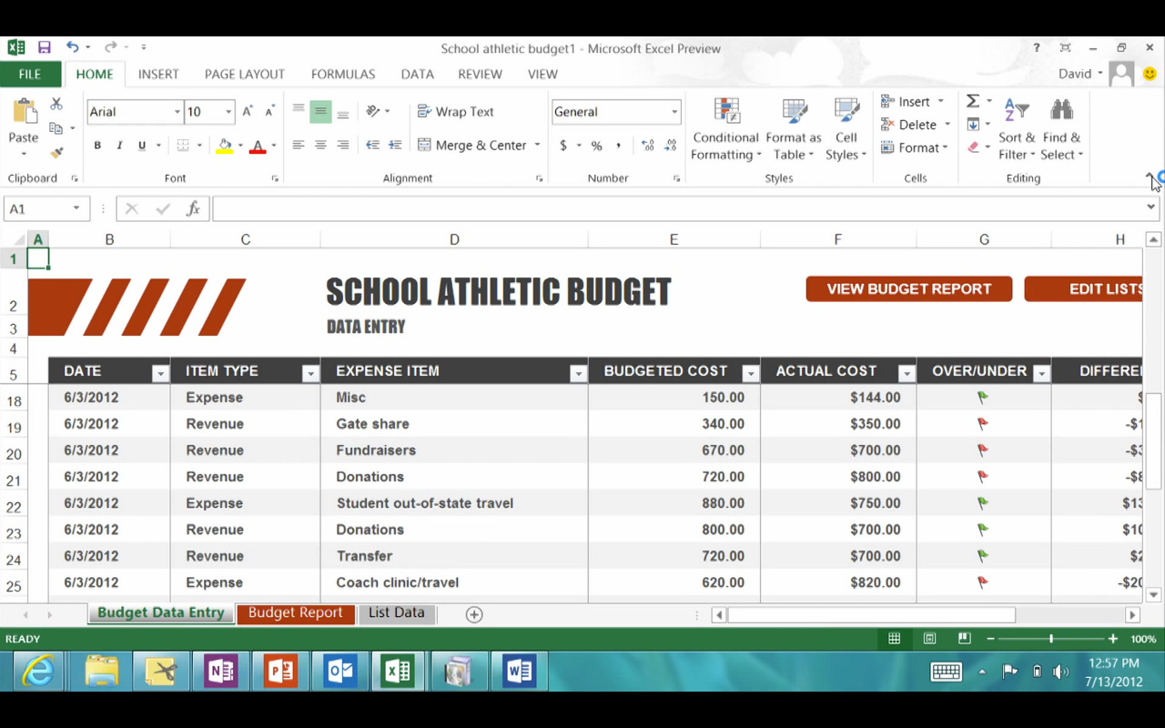Toggle Italic text formatting

119,146
